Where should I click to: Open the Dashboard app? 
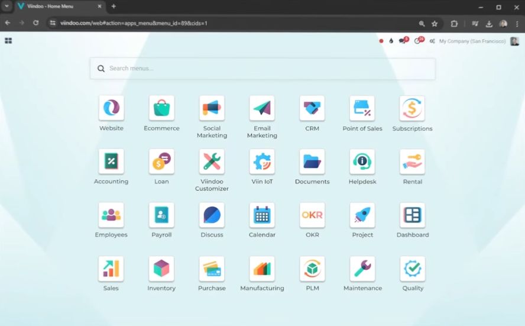click(412, 215)
